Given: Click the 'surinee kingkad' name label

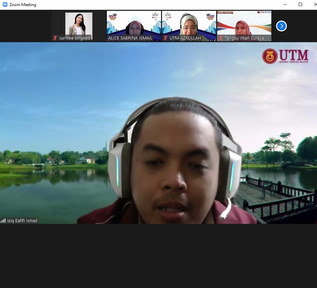Looking at the screenshot, I should tap(74, 38).
